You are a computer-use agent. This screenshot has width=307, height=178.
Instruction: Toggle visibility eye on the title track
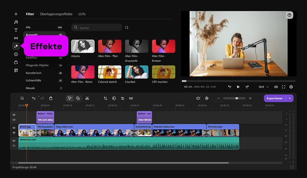coord(14,115)
